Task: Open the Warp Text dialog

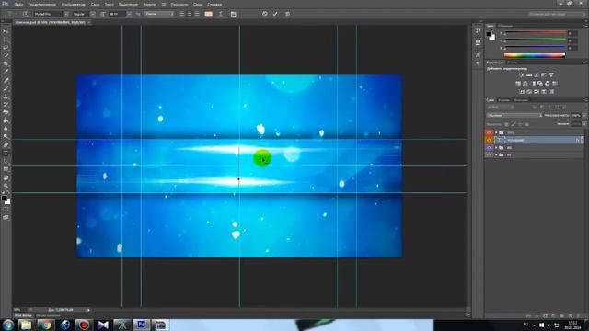Action: [x=221, y=14]
